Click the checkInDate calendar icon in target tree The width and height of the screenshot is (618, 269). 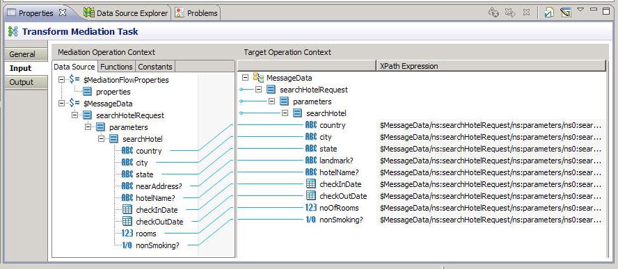pyautogui.click(x=311, y=184)
